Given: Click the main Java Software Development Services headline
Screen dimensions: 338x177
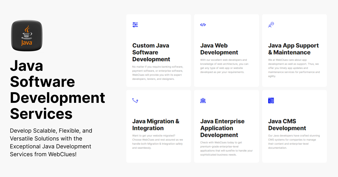Looking at the screenshot, I should tap(57, 90).
